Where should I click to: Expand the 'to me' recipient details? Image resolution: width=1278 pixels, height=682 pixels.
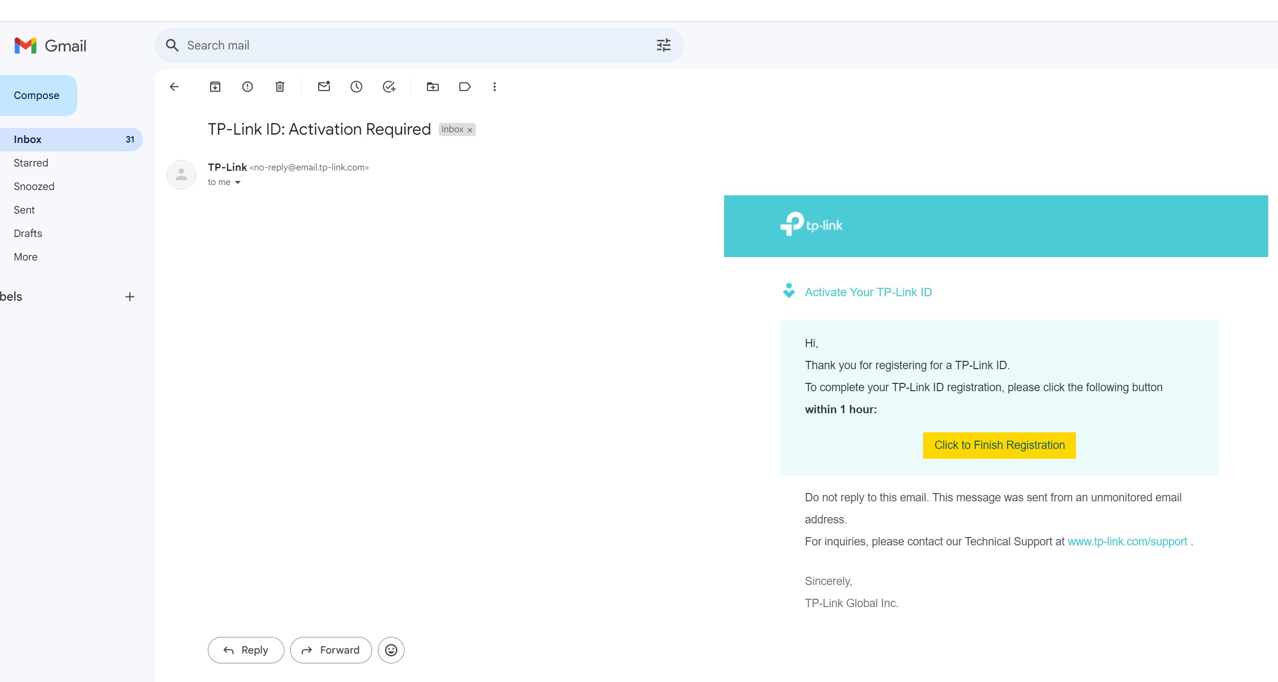pos(238,183)
